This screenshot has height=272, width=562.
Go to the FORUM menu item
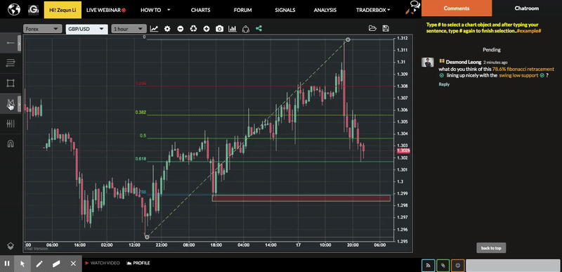(242, 10)
